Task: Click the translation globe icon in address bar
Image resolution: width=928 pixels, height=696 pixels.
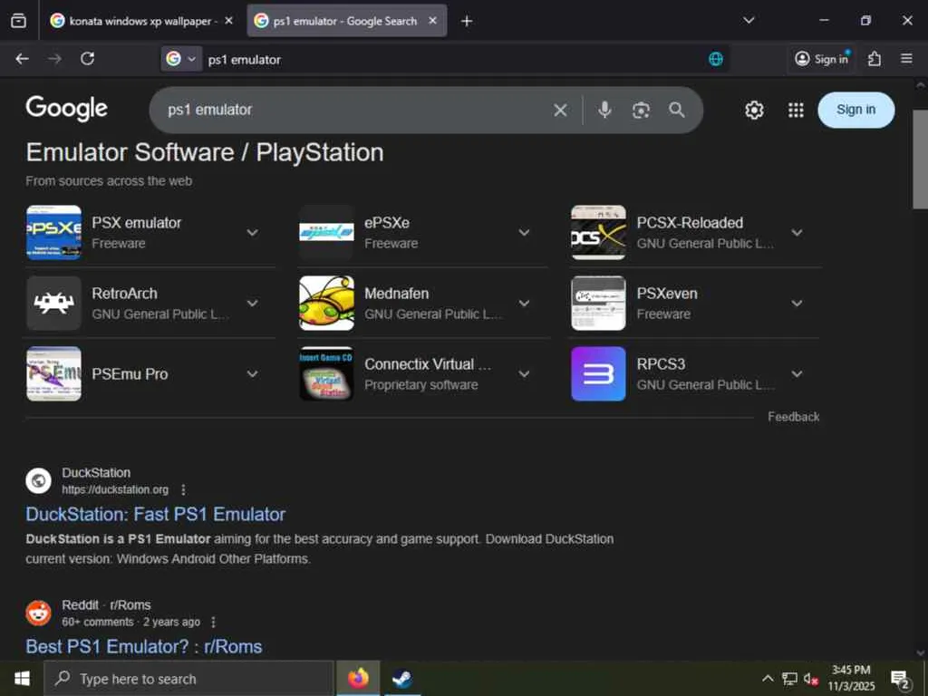Action: [x=716, y=59]
